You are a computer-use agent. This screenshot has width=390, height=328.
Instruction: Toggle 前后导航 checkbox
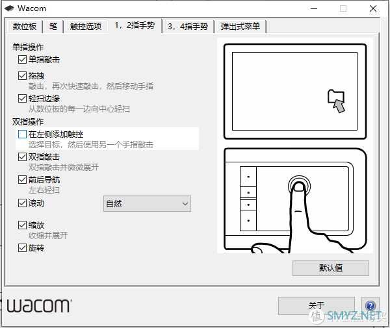[x=22, y=180]
